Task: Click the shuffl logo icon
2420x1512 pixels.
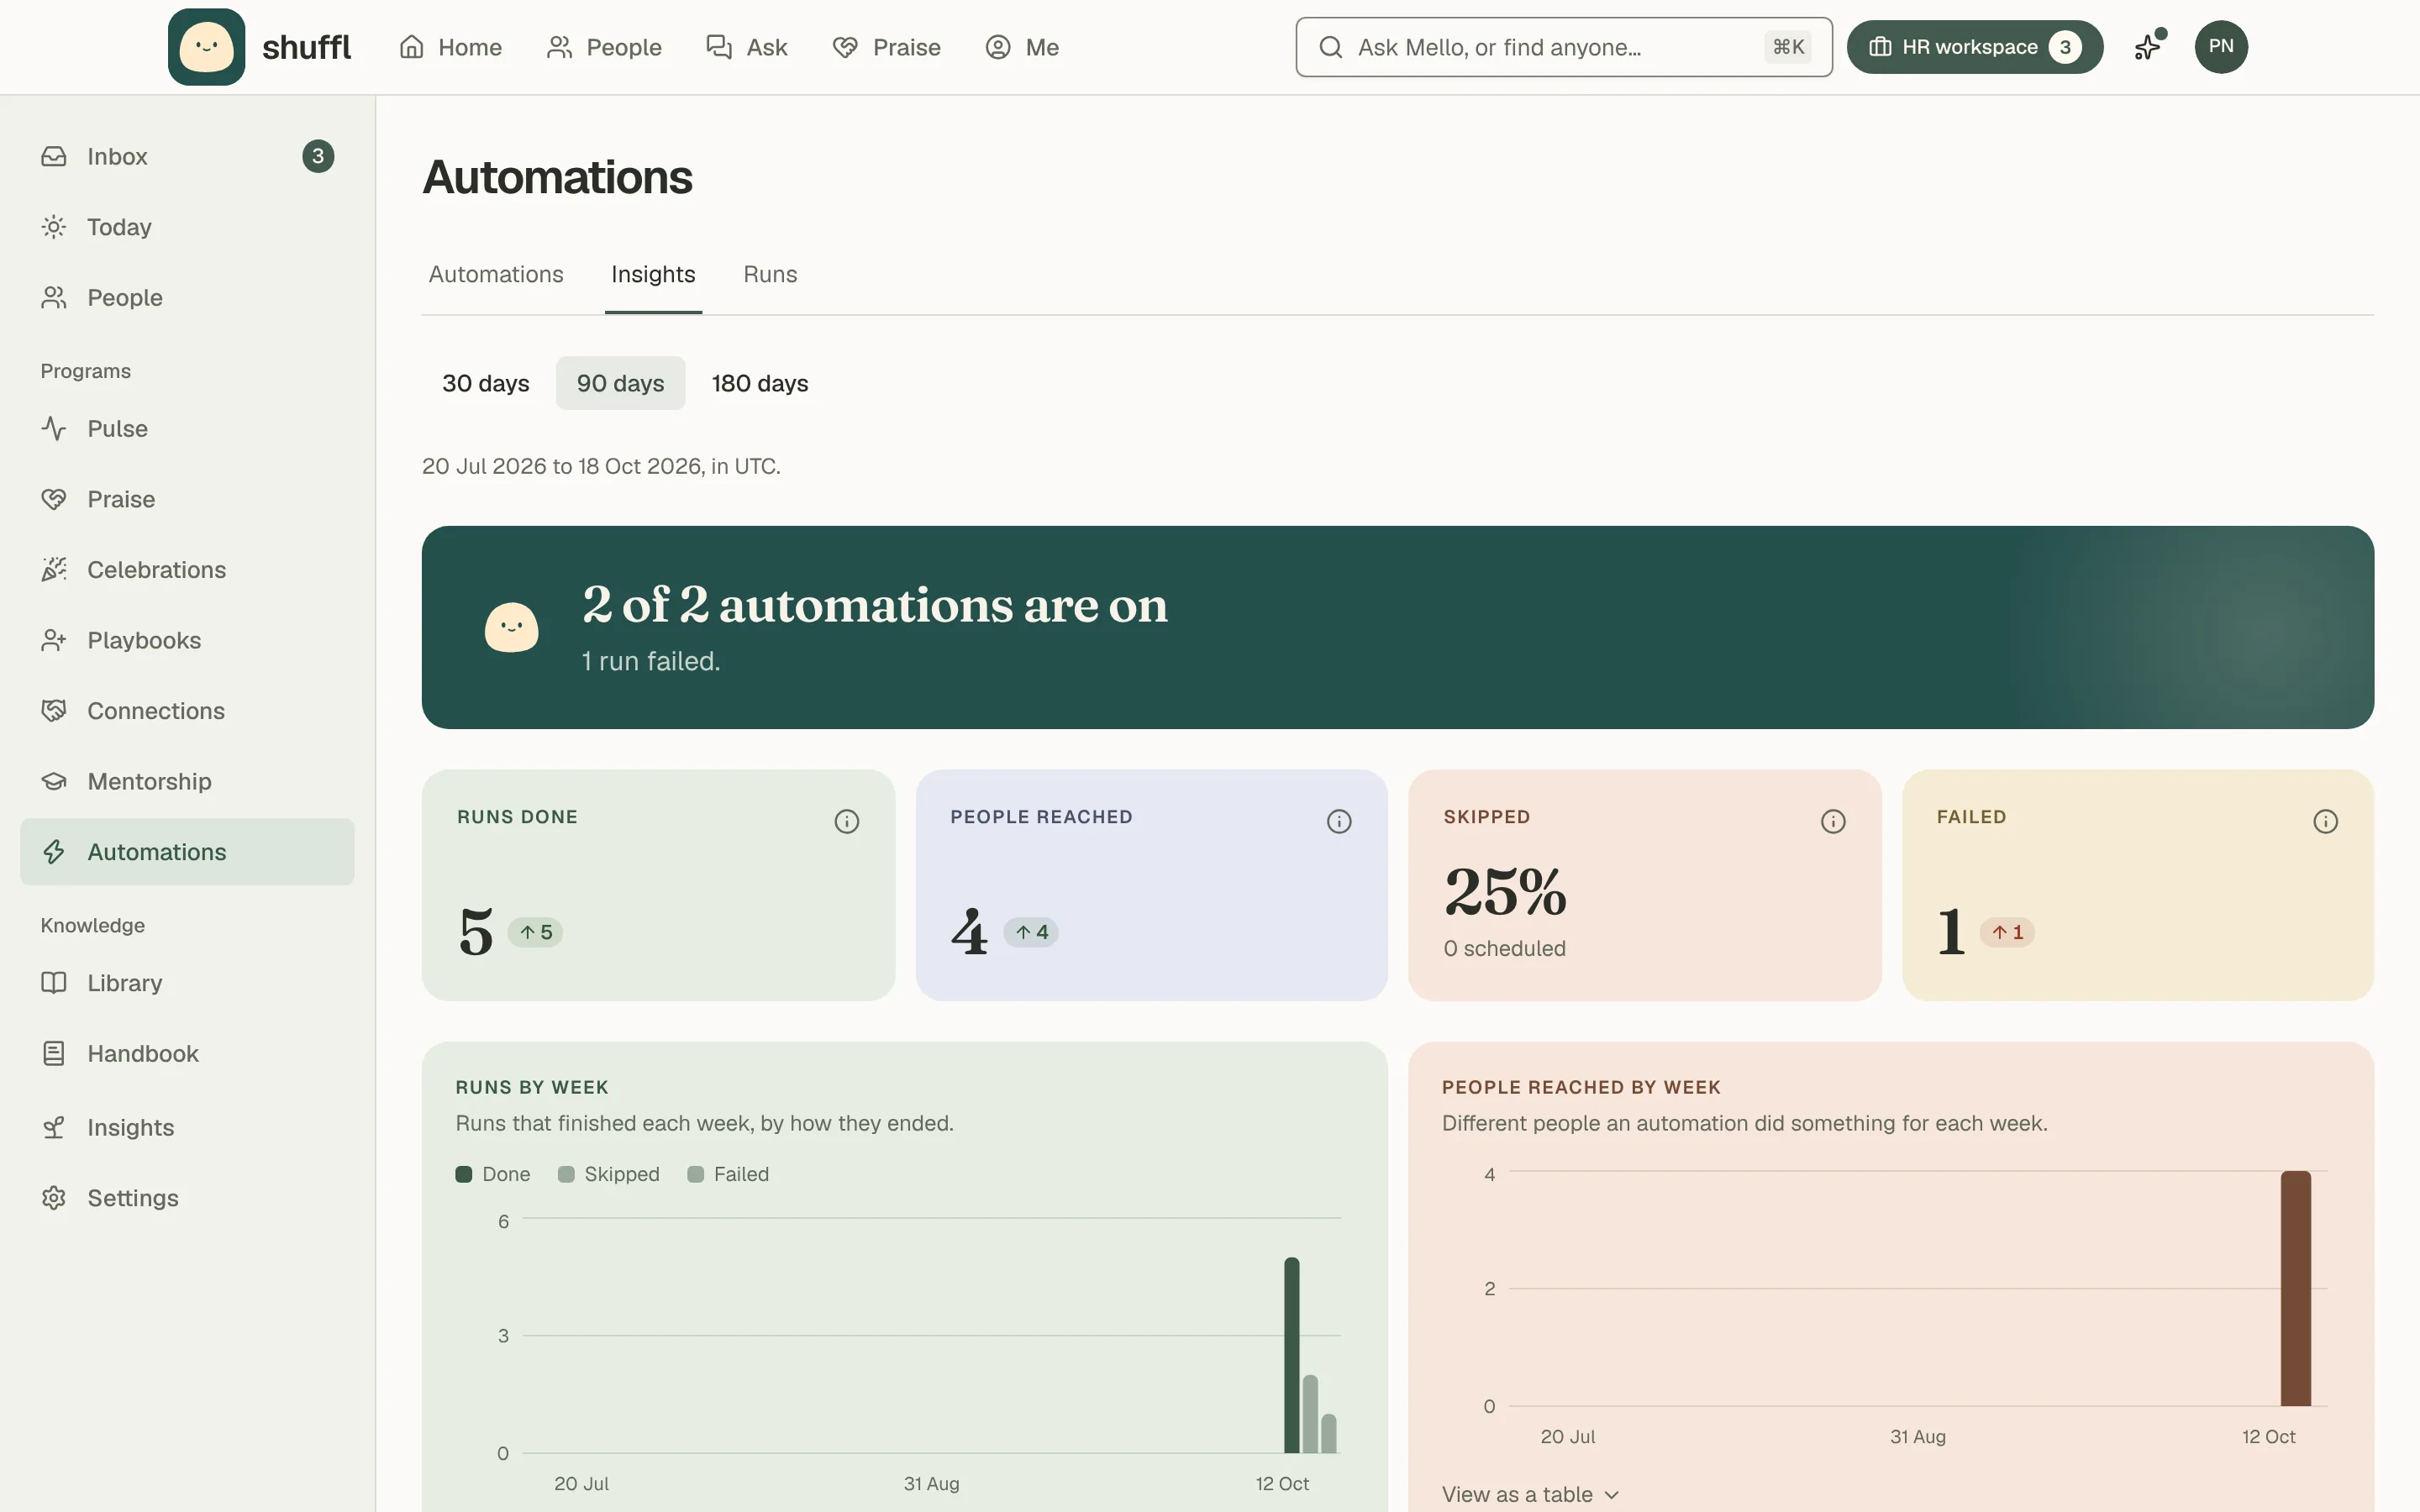Action: (206, 47)
